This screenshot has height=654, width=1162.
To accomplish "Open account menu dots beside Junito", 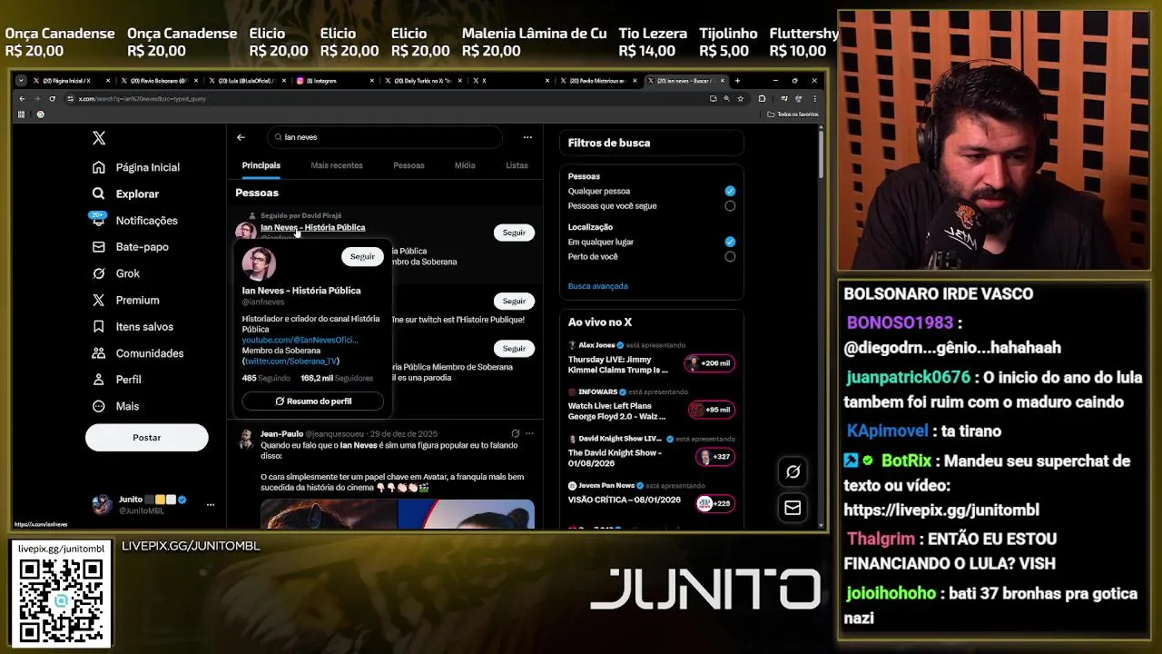I will pyautogui.click(x=211, y=504).
